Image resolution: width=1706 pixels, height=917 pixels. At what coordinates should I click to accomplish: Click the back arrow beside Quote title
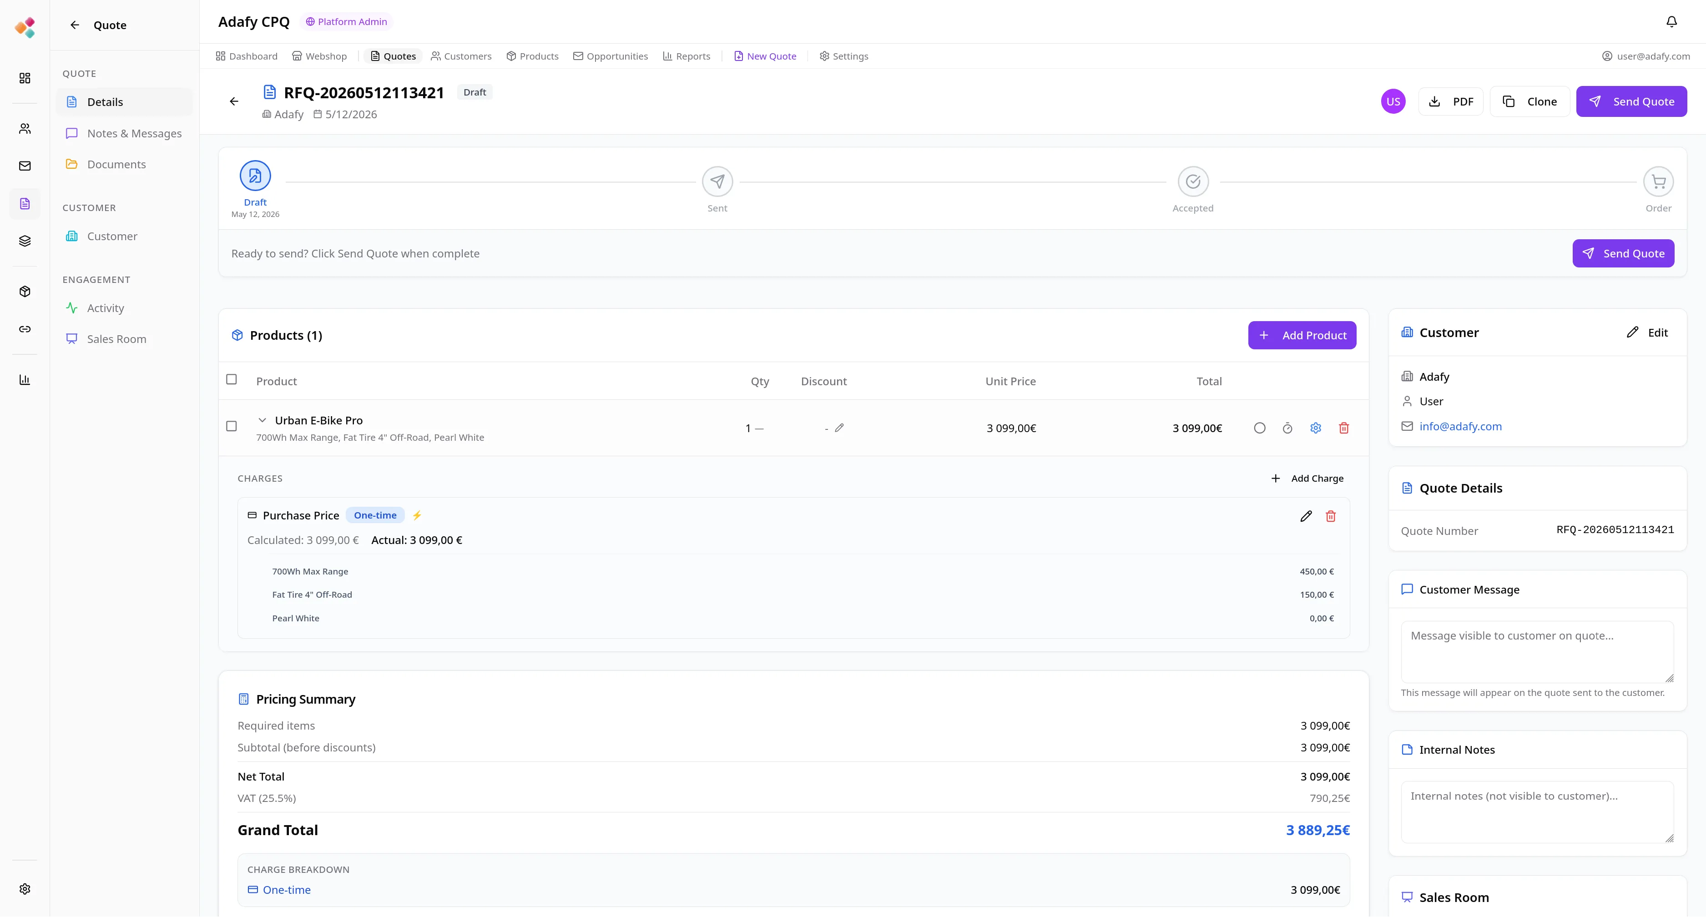click(75, 25)
